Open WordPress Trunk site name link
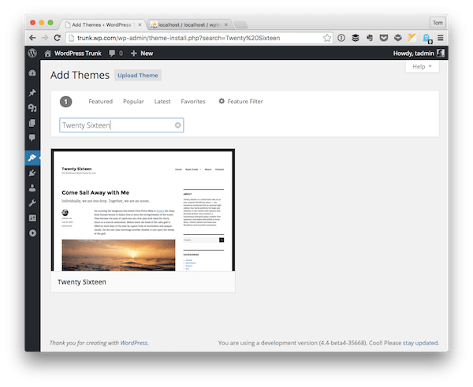 coord(78,54)
